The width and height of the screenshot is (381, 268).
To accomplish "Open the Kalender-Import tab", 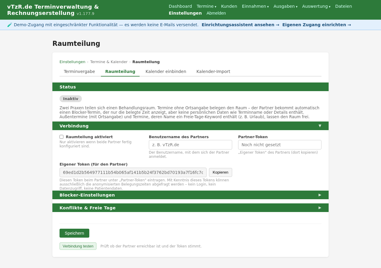I will tap(213, 71).
